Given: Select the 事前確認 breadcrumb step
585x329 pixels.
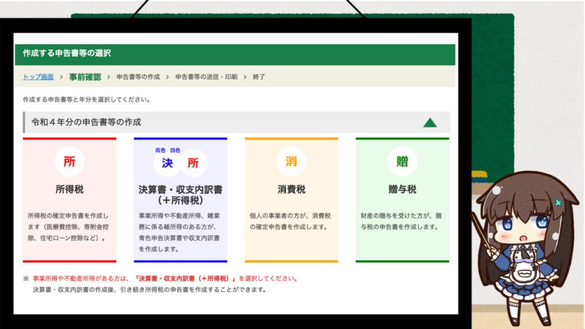Looking at the screenshot, I should tap(85, 77).
